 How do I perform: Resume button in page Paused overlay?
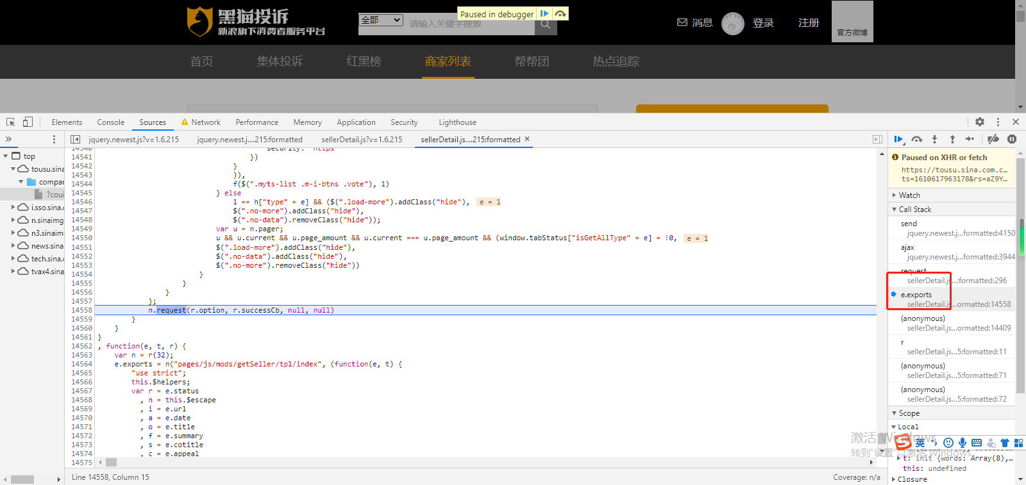(544, 13)
